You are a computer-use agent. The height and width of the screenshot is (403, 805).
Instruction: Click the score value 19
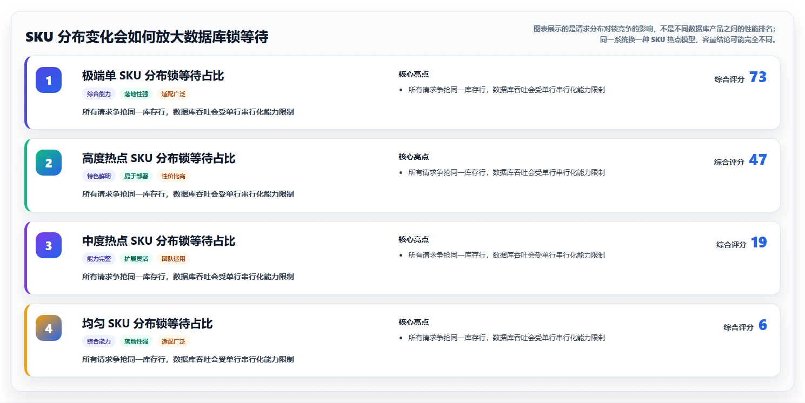(759, 243)
